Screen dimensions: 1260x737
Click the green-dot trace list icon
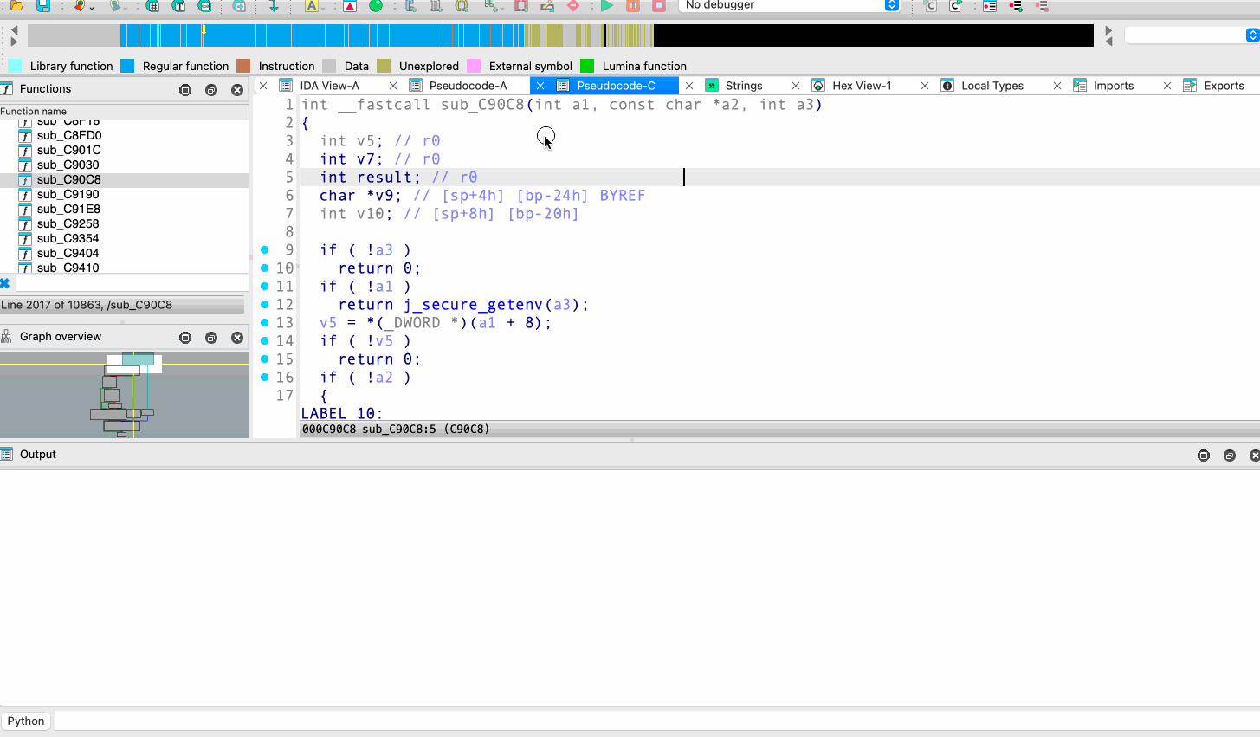coord(1016,5)
